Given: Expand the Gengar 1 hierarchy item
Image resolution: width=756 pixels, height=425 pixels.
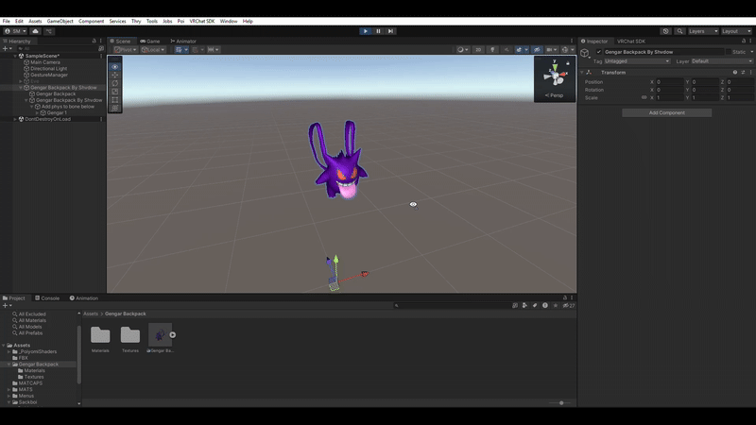Looking at the screenshot, I should click(x=37, y=112).
